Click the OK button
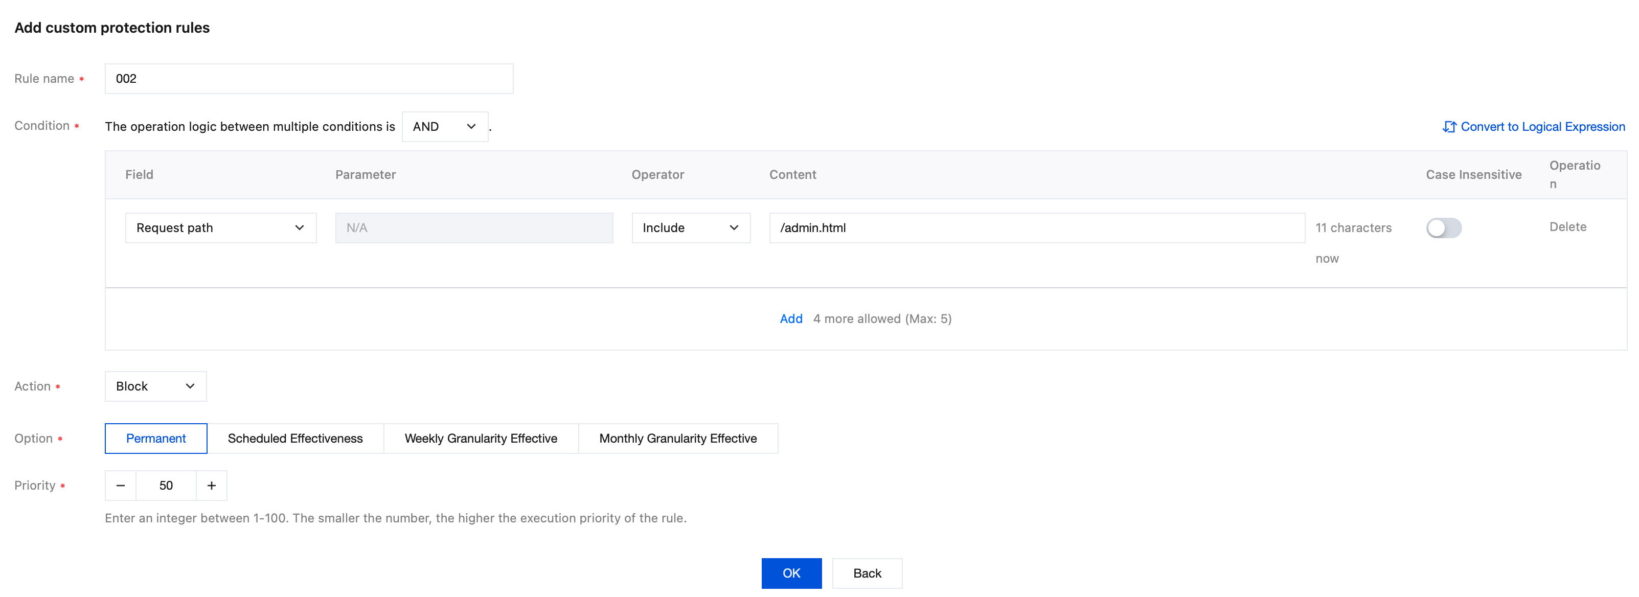 (x=791, y=573)
